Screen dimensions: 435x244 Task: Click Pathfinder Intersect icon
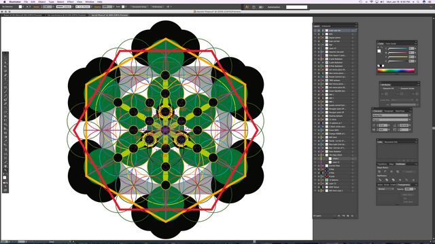(x=391, y=171)
